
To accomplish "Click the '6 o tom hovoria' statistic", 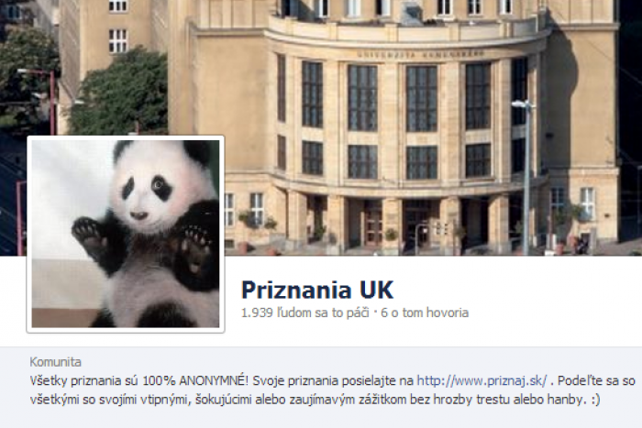I will click(x=425, y=313).
